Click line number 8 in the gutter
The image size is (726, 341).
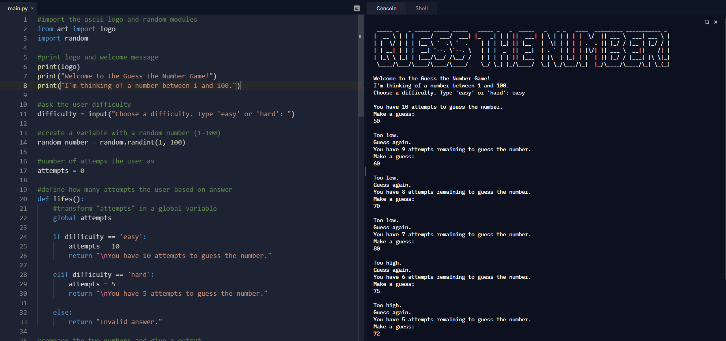(25, 85)
